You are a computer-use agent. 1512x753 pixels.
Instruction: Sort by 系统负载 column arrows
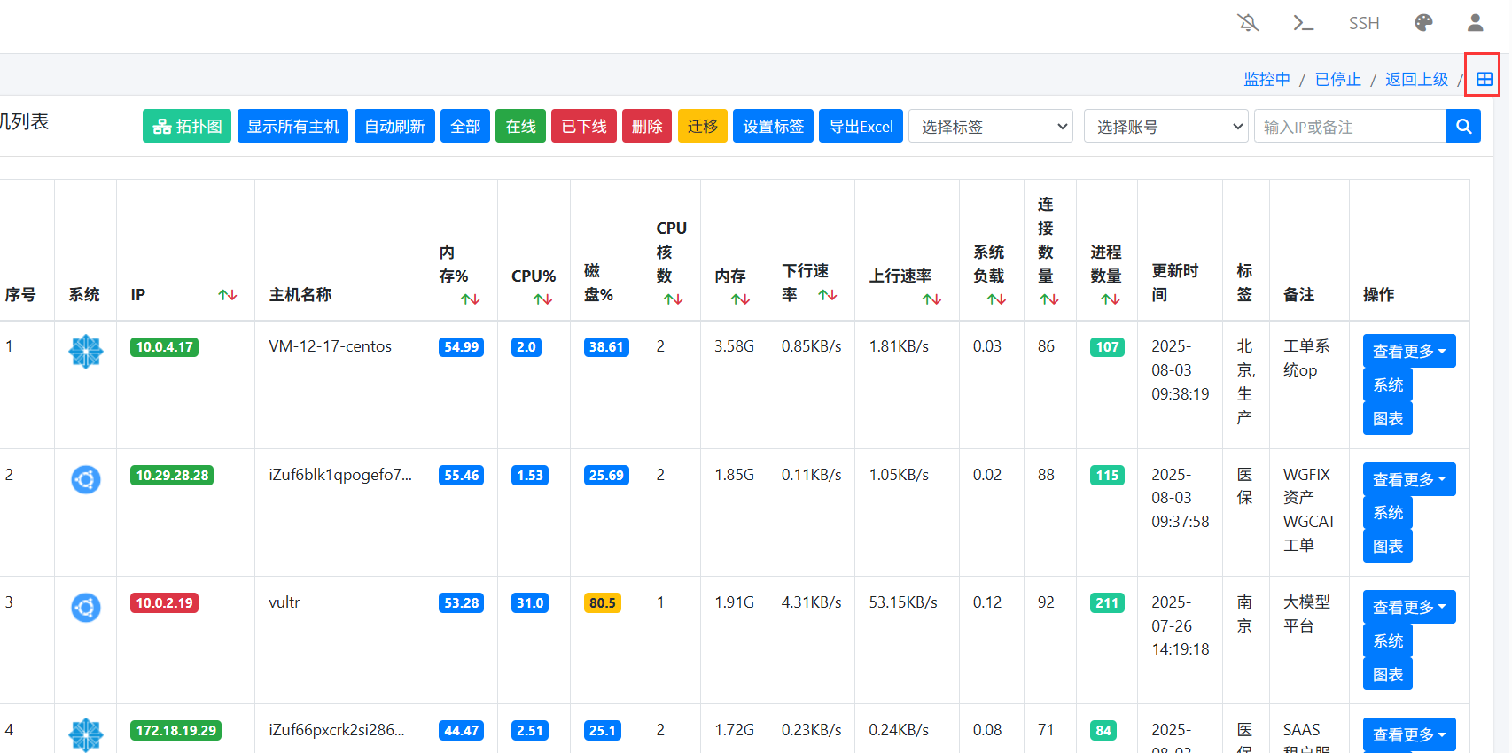(996, 299)
